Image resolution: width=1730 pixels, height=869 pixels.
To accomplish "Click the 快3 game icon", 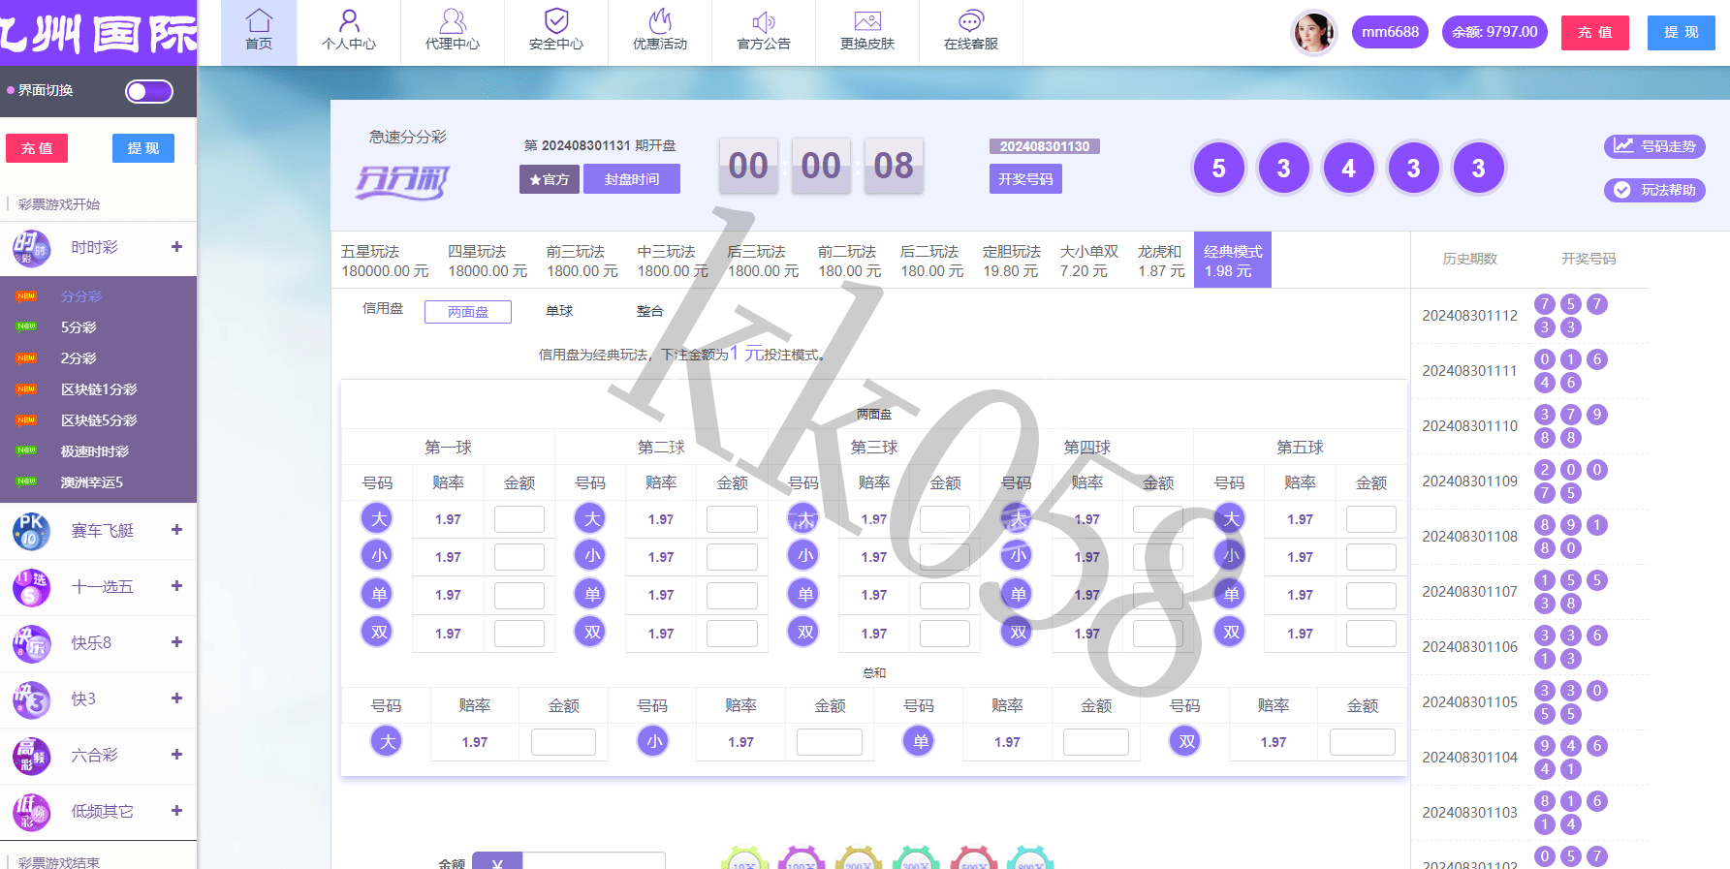I will [x=31, y=699].
